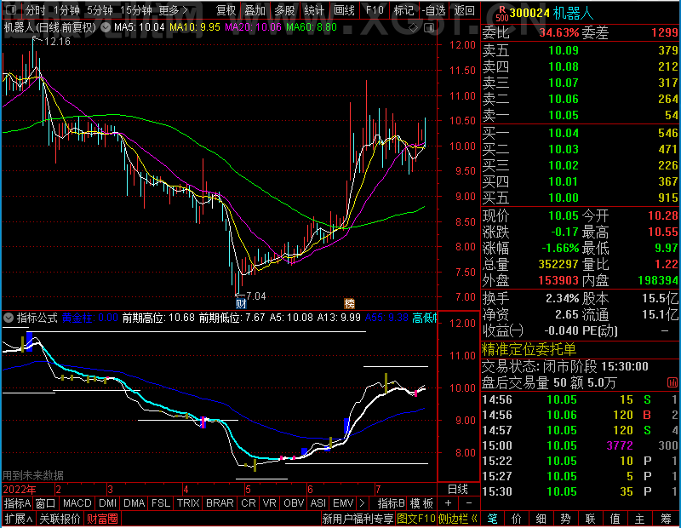
Task: Click the diamond icon in the MA header row
Action: coord(413,28)
